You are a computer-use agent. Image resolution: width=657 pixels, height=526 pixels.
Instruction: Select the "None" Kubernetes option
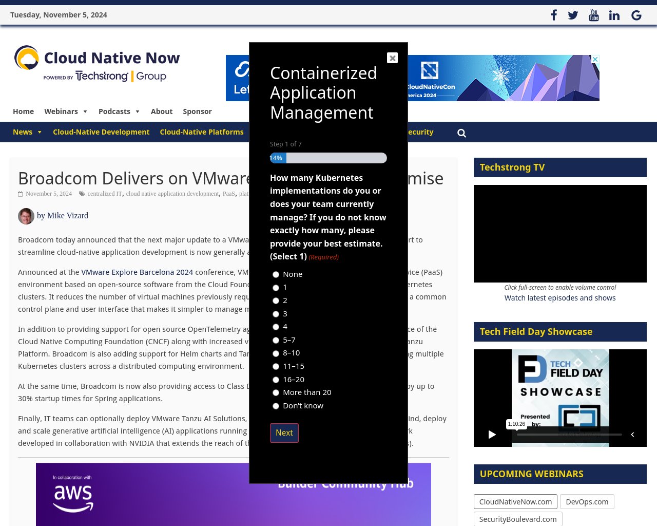pos(276,274)
